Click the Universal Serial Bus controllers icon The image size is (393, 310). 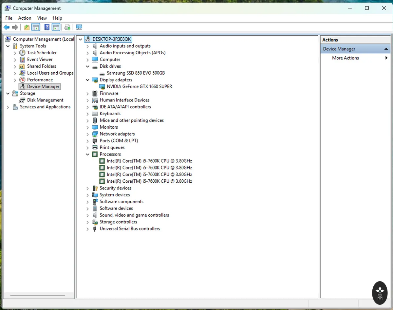click(95, 229)
